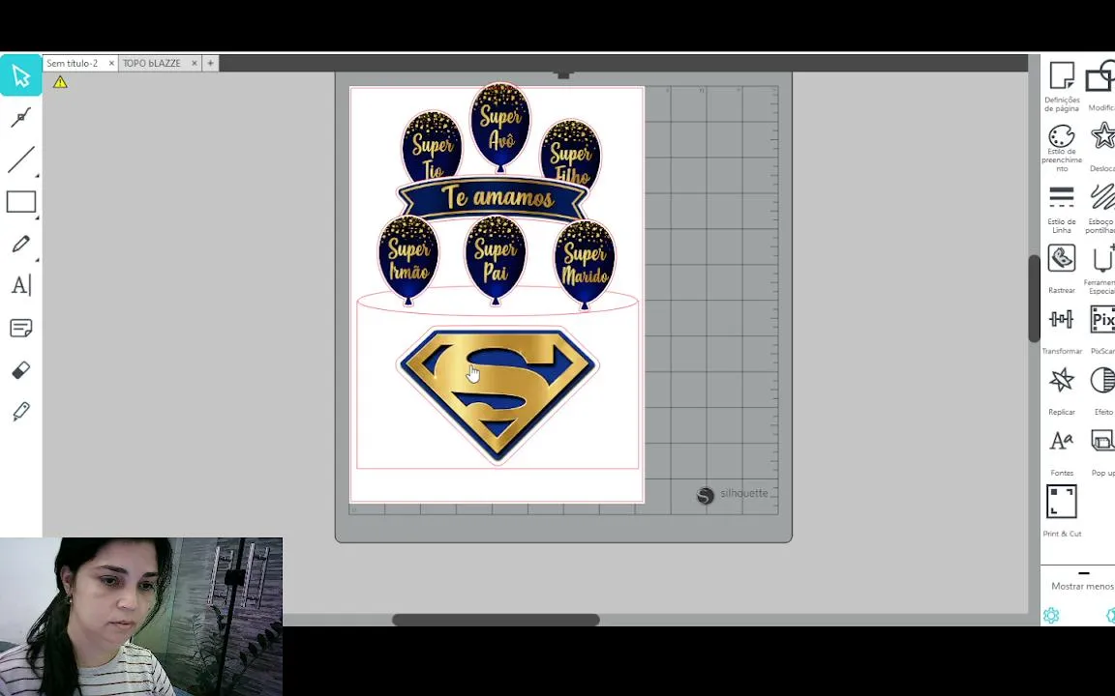Select the Note tool

(x=20, y=328)
